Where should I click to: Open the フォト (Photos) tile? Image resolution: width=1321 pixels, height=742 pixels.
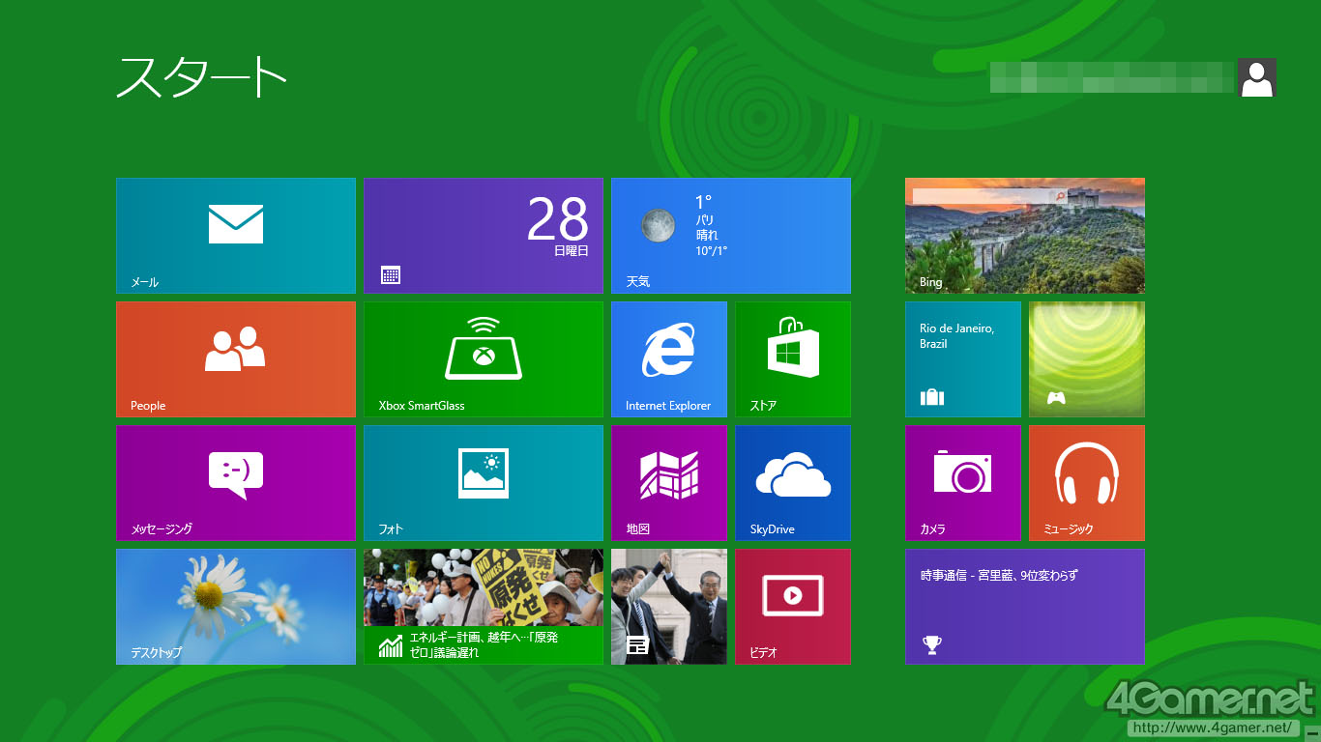coord(484,483)
